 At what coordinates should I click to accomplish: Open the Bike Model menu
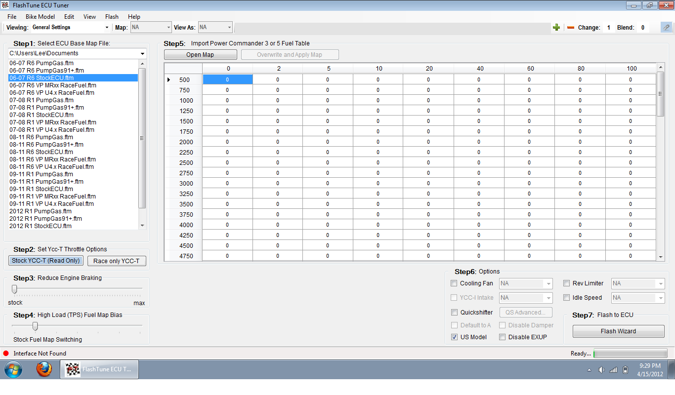coord(40,17)
